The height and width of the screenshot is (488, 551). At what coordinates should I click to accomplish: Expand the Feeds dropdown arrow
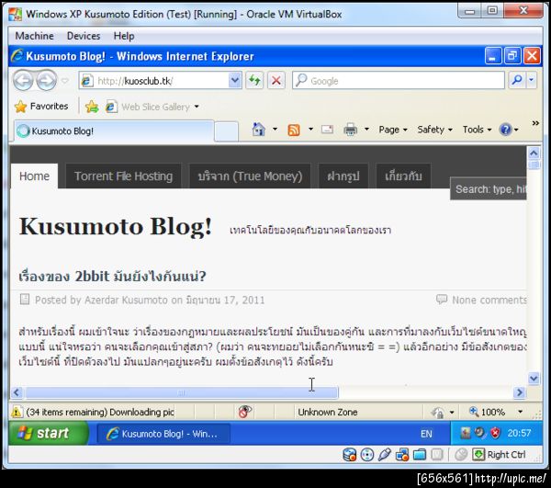point(310,130)
